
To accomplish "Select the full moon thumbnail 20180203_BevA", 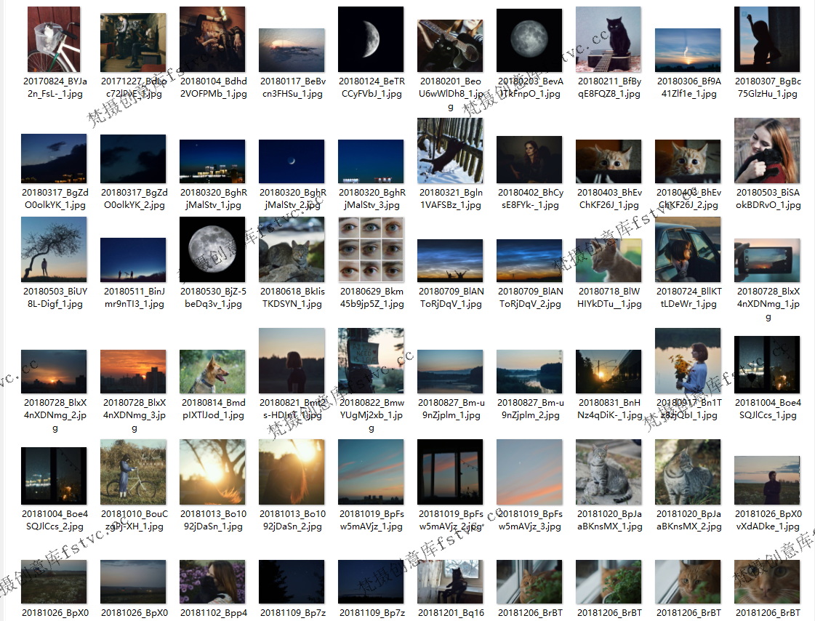I will click(530, 40).
